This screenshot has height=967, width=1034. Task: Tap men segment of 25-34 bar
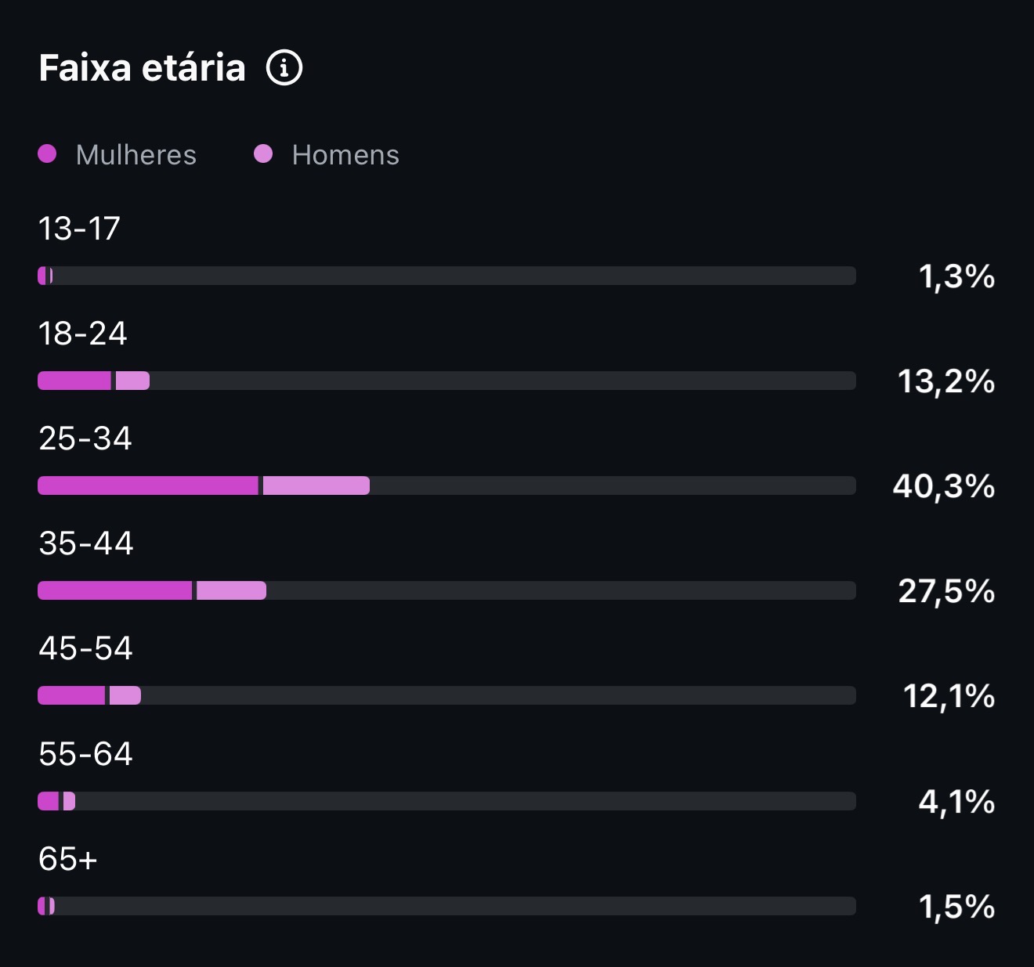(x=316, y=485)
